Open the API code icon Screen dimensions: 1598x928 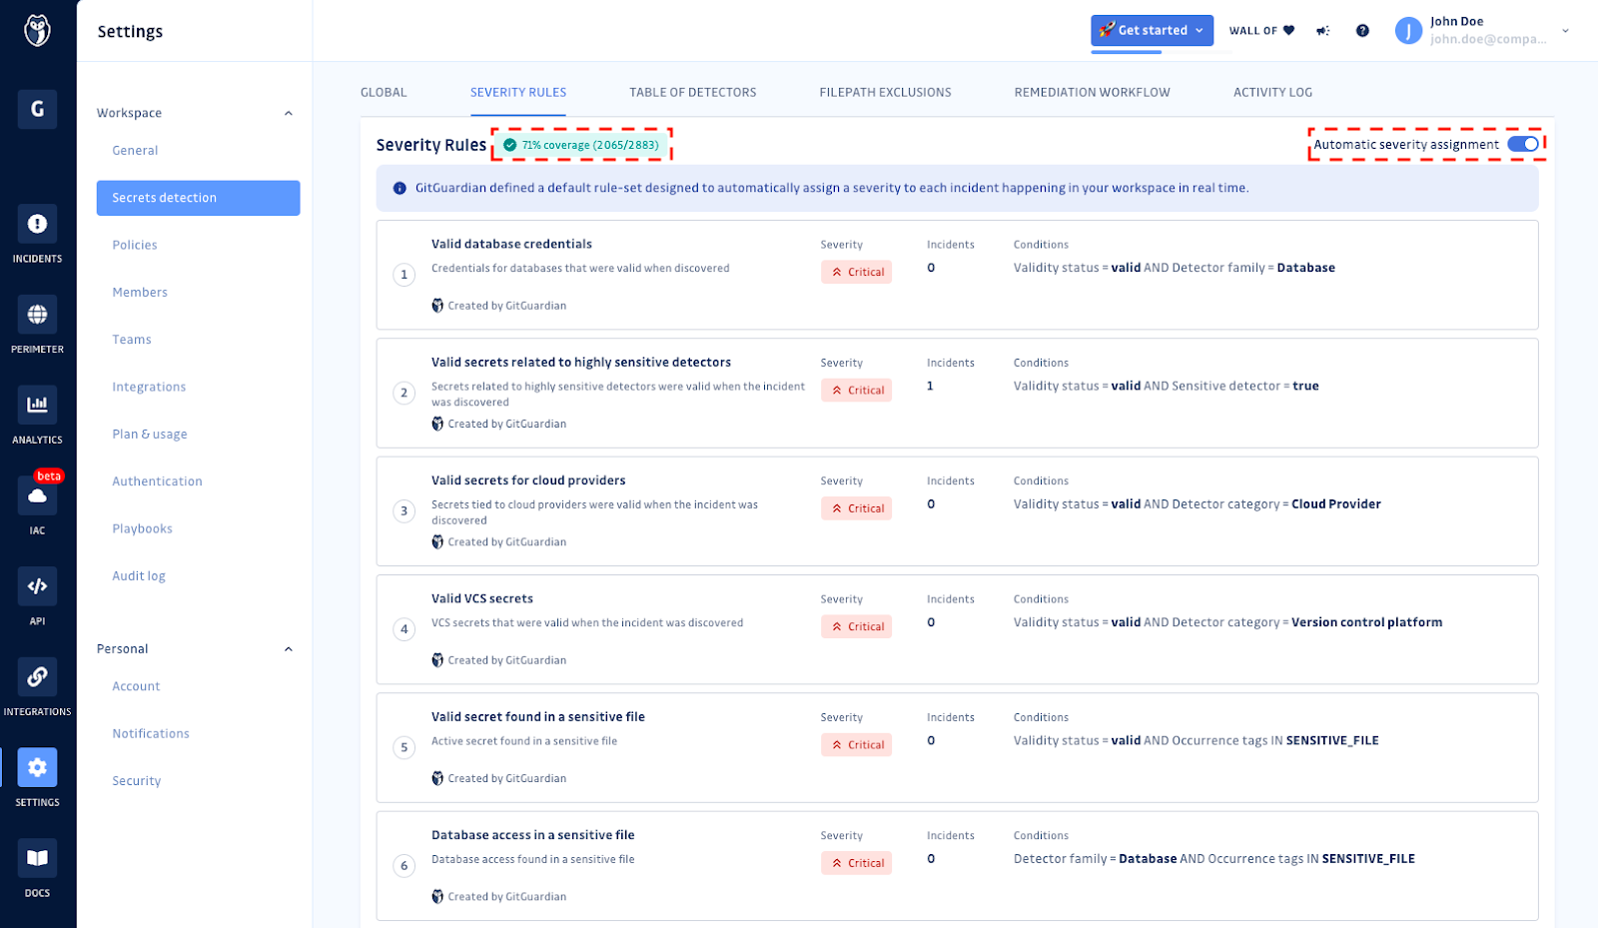pos(37,586)
